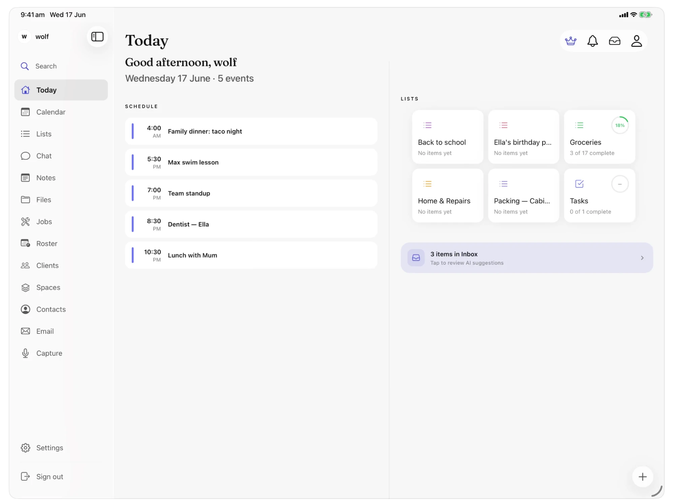The width and height of the screenshot is (674, 504).
Task: Click the Good afternoon, wolf greeting
Action: click(181, 62)
